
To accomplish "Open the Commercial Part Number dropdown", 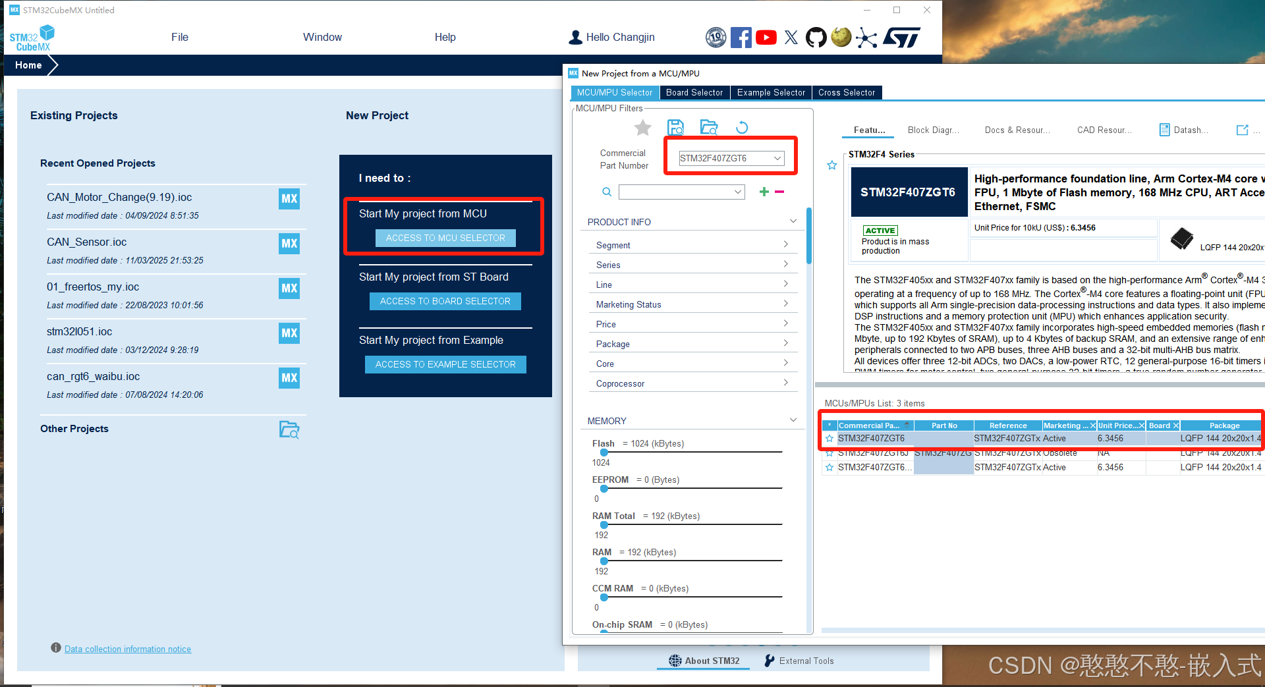I will (x=777, y=158).
